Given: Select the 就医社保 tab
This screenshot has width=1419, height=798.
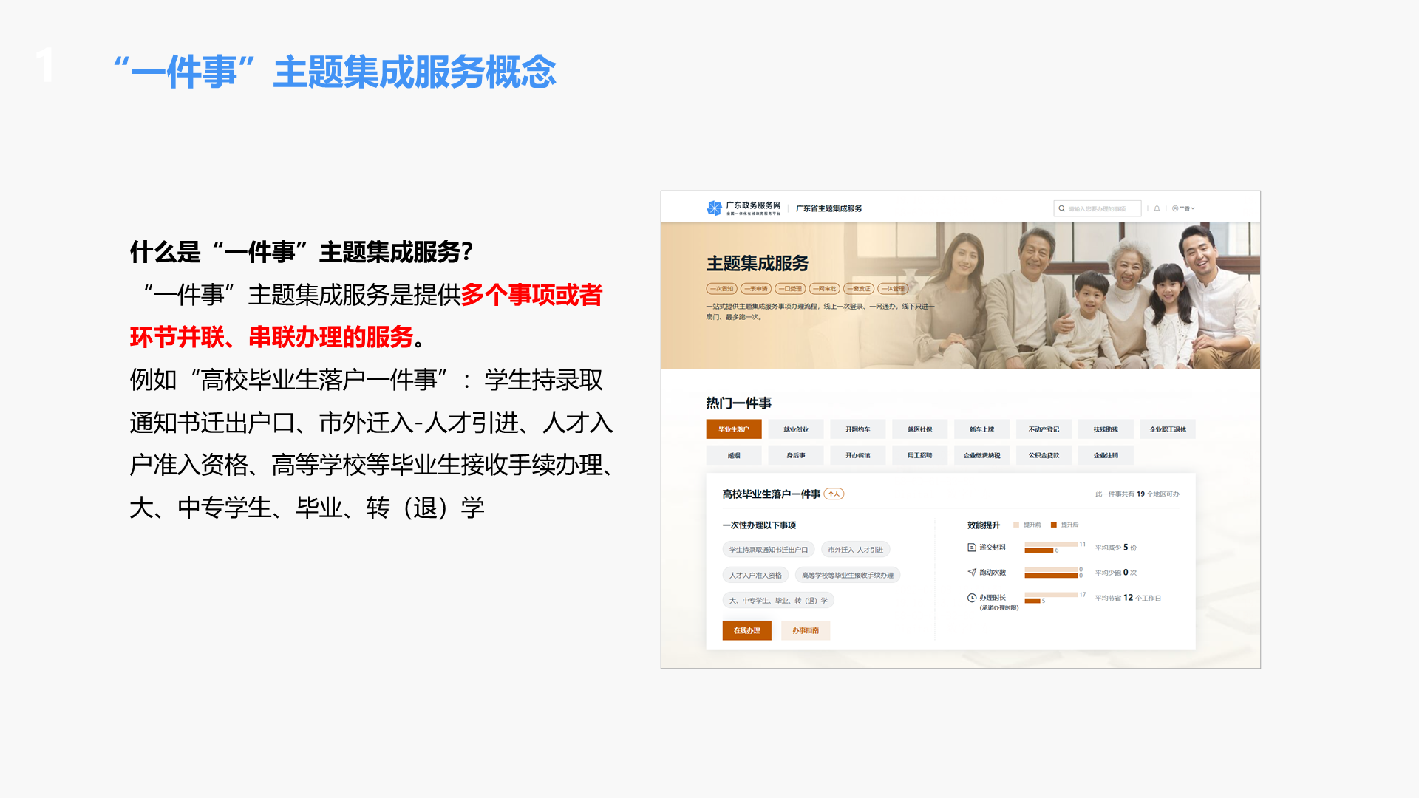Looking at the screenshot, I should pos(920,429).
